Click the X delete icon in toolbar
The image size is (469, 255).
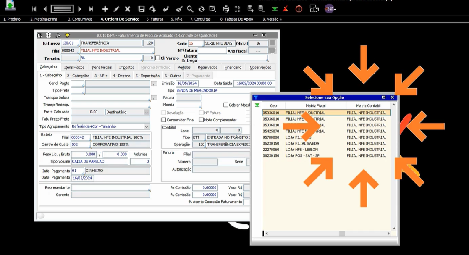click(x=128, y=9)
